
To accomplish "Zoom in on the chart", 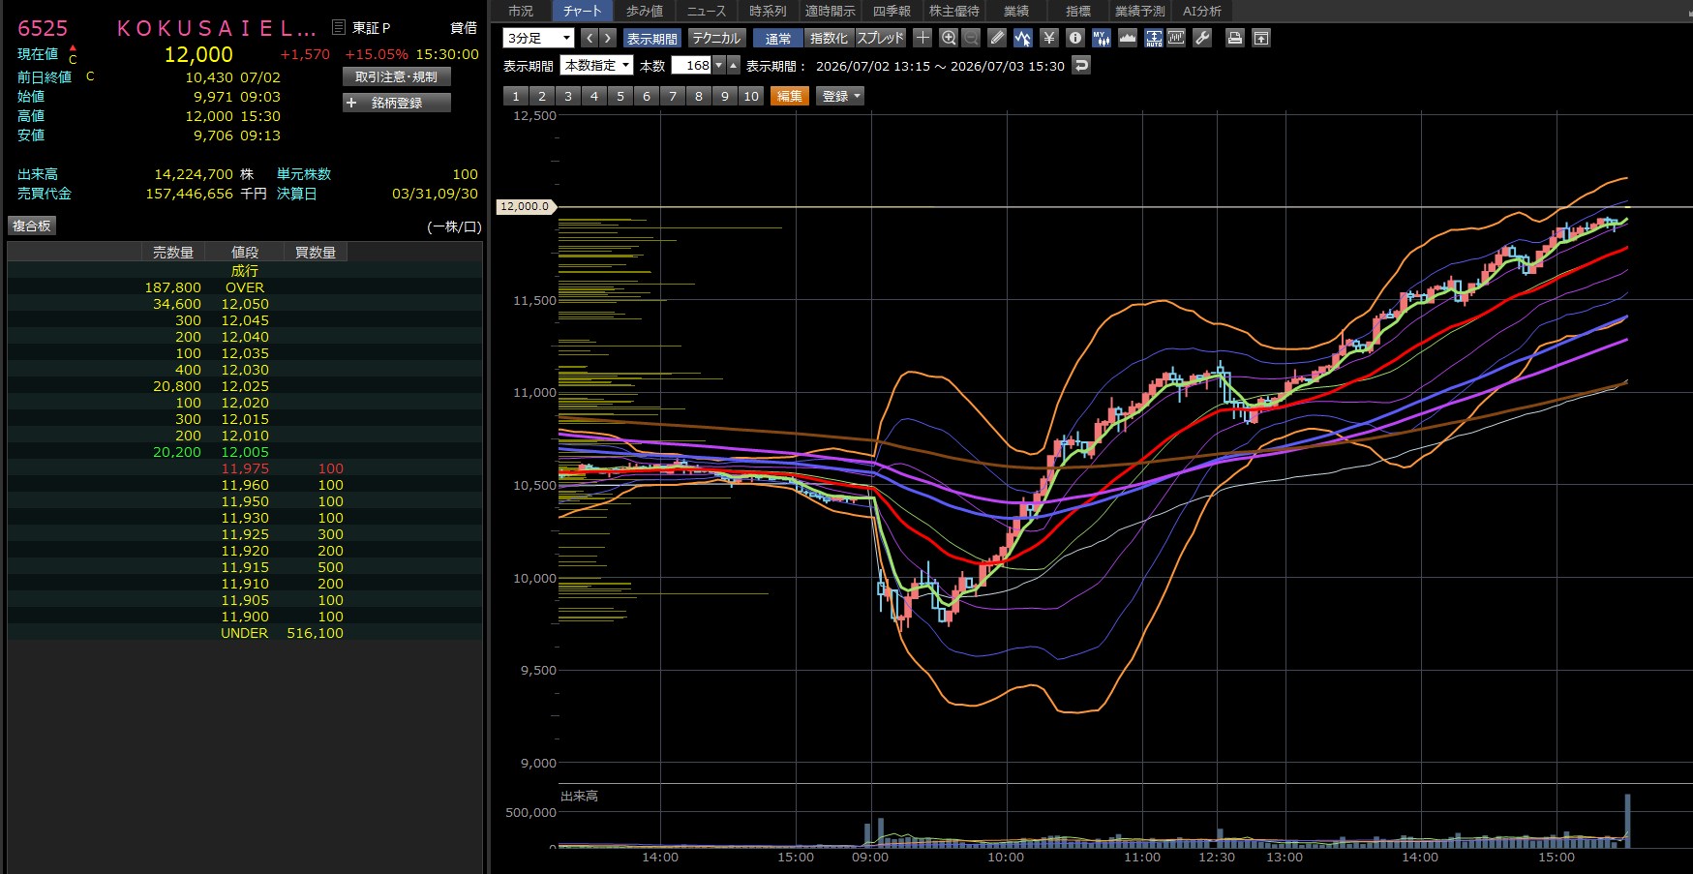I will [949, 38].
